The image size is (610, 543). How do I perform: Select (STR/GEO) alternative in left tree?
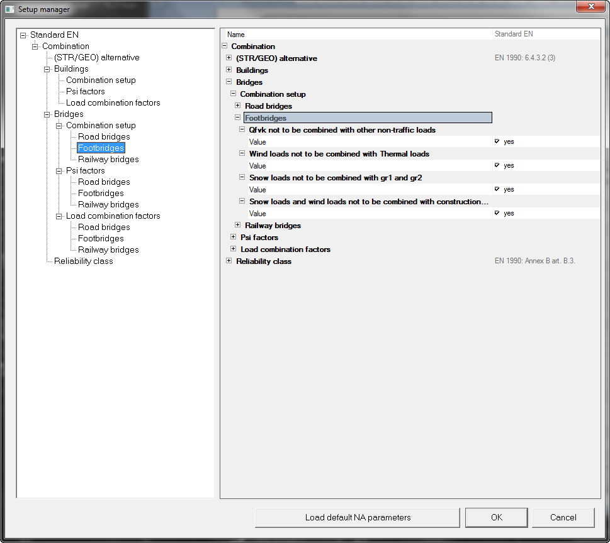96,57
